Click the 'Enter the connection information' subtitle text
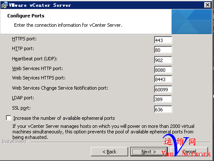The image size is (214, 161). (68, 25)
